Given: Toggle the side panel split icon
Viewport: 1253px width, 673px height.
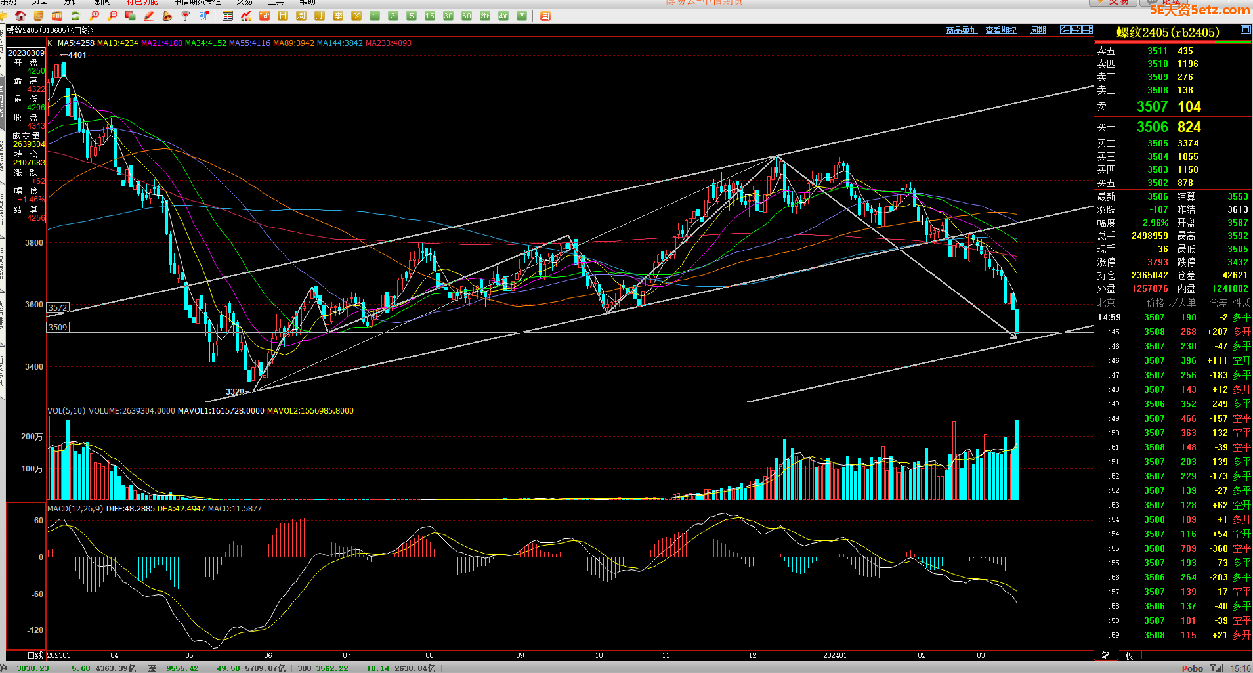Looking at the screenshot, I should 1087,30.
